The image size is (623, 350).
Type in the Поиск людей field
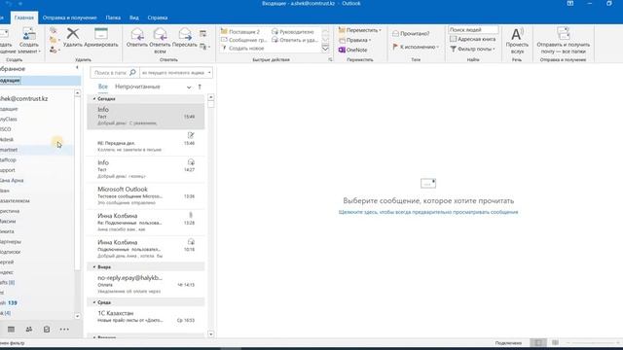pos(473,30)
